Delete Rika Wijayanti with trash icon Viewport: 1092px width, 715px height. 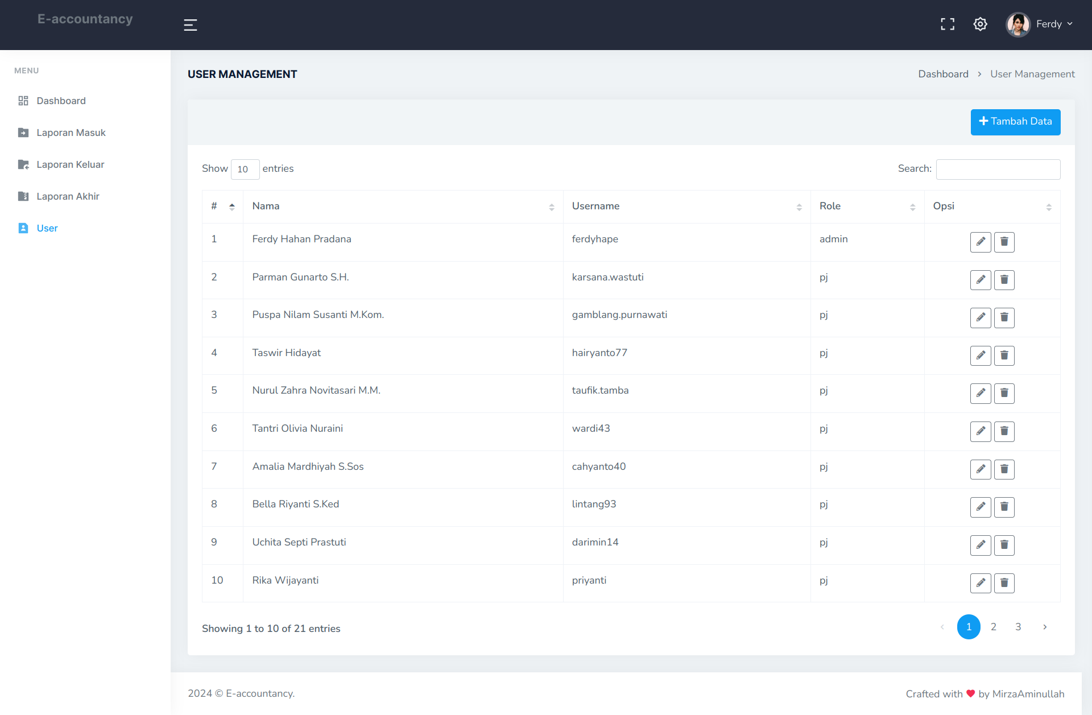point(1004,583)
